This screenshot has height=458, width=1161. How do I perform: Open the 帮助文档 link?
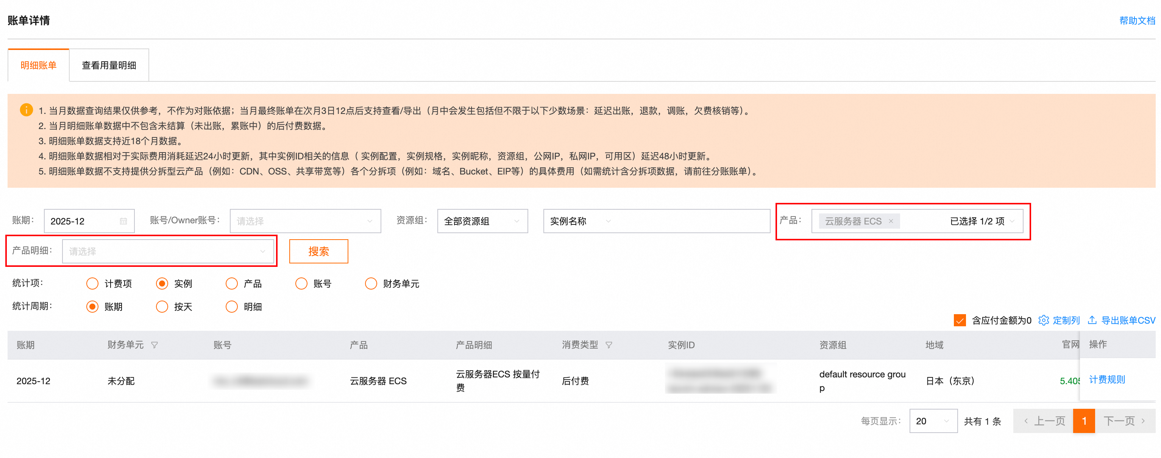pyautogui.click(x=1137, y=20)
